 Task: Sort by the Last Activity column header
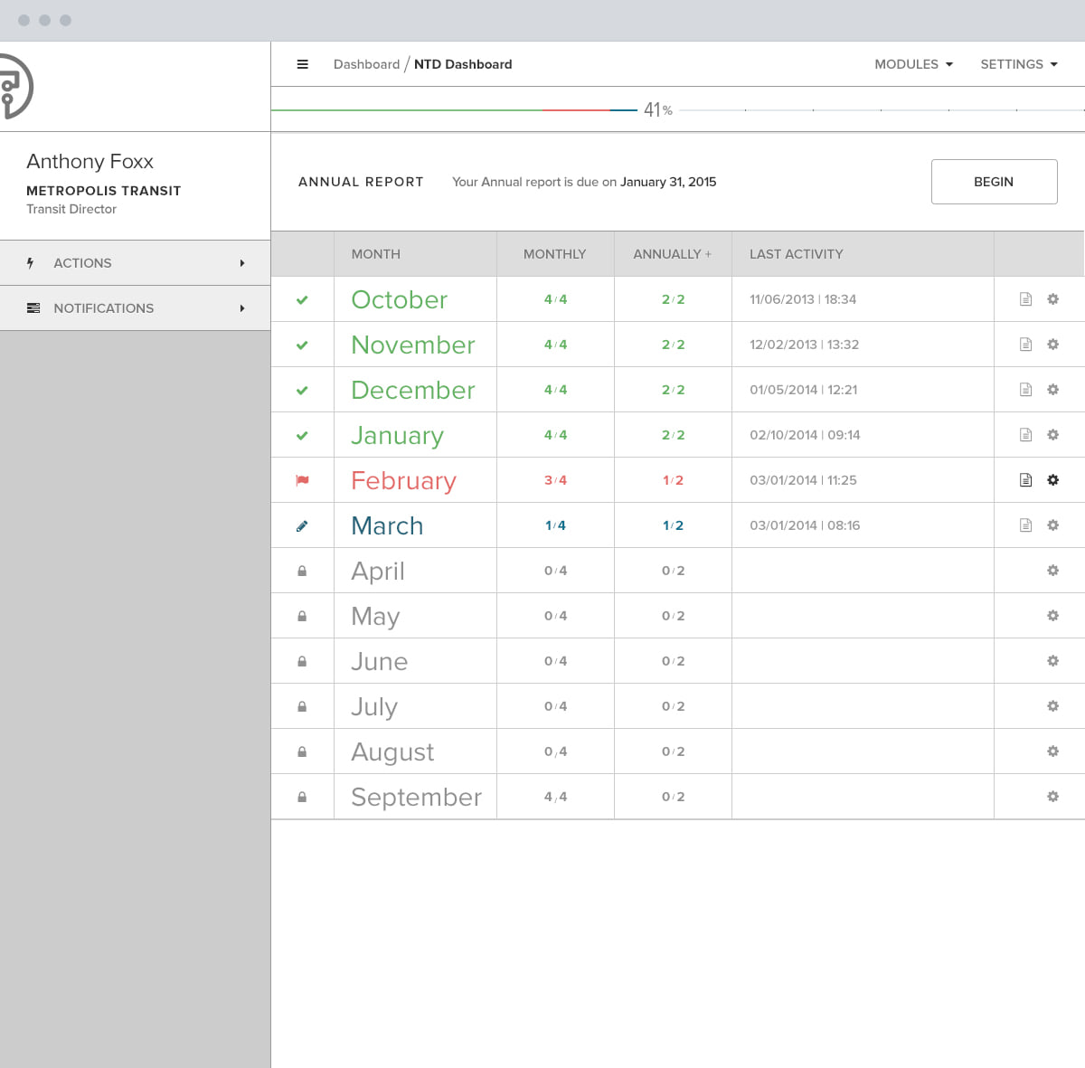797,254
